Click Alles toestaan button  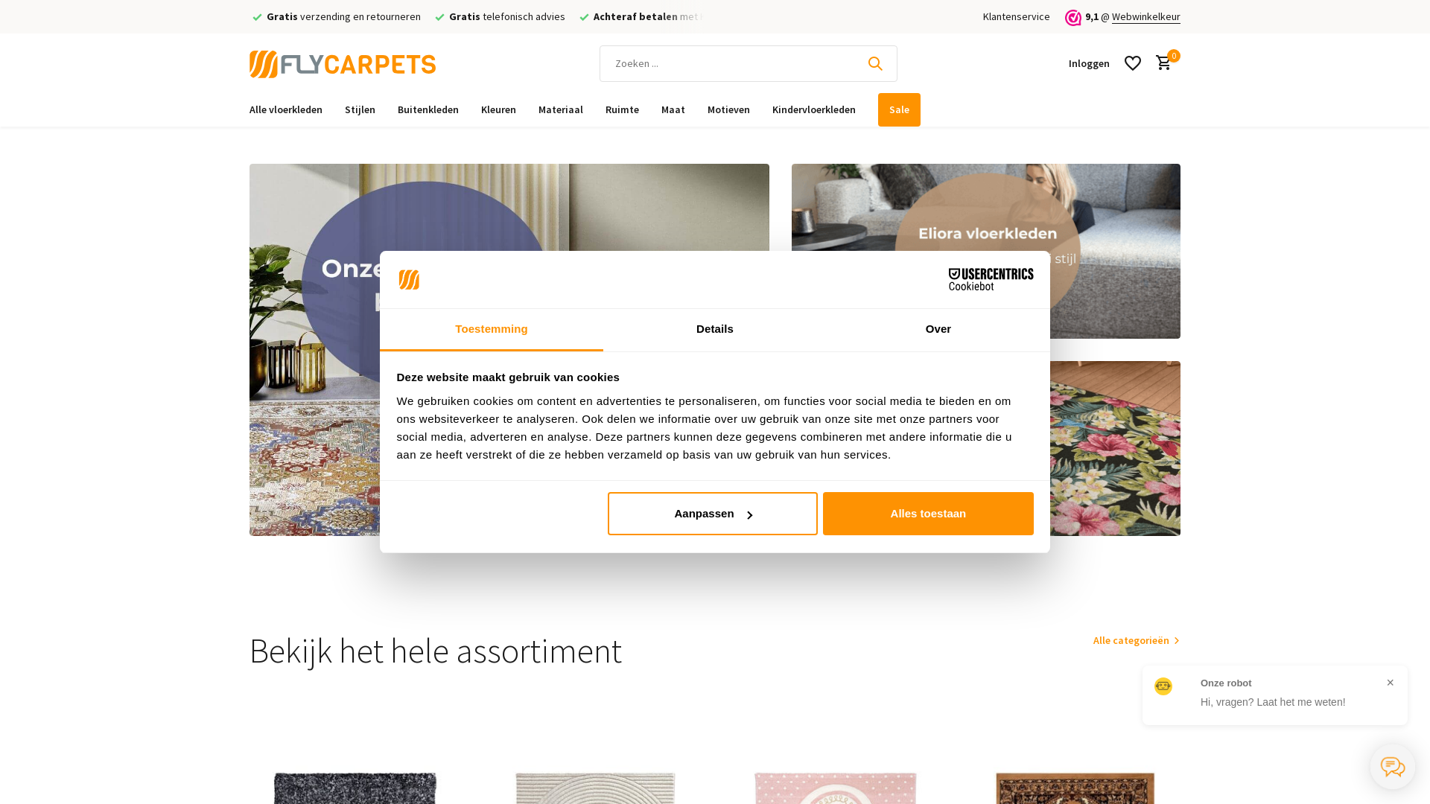coord(928,514)
